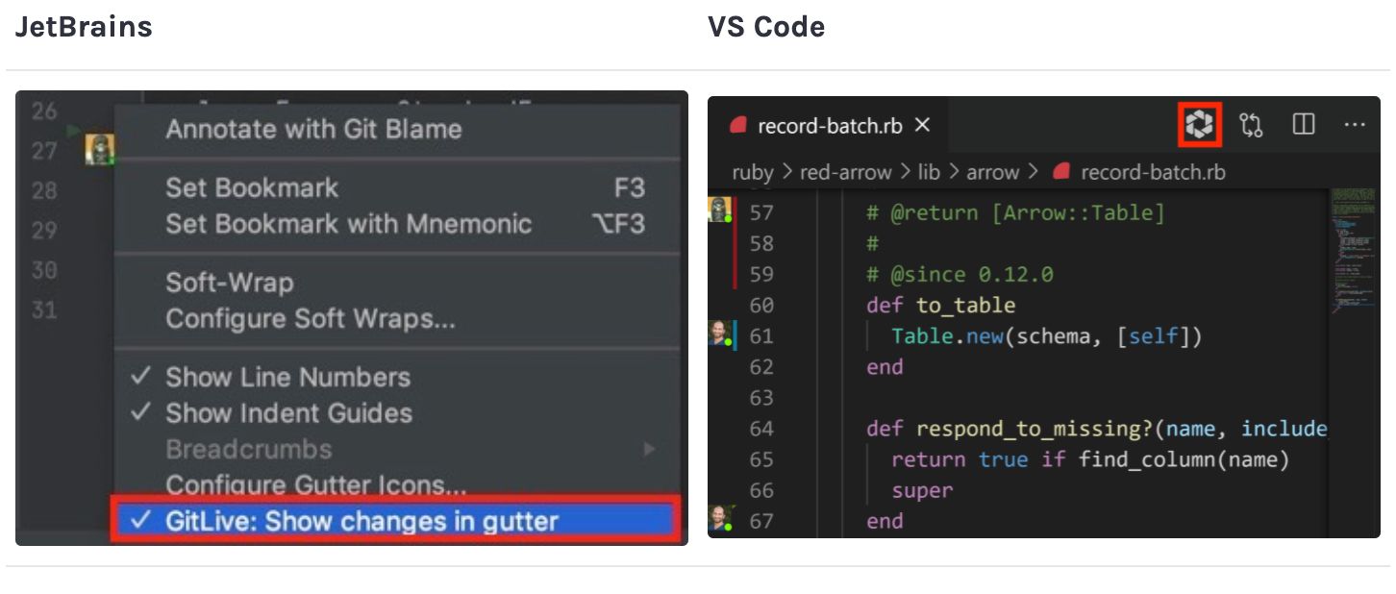
Task: Close the record-batch.rb tab
Action: tap(922, 125)
